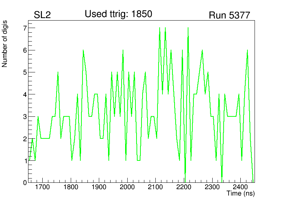
Task: Select the 'Used ttrig: 1850' plot title
Action: point(118,14)
